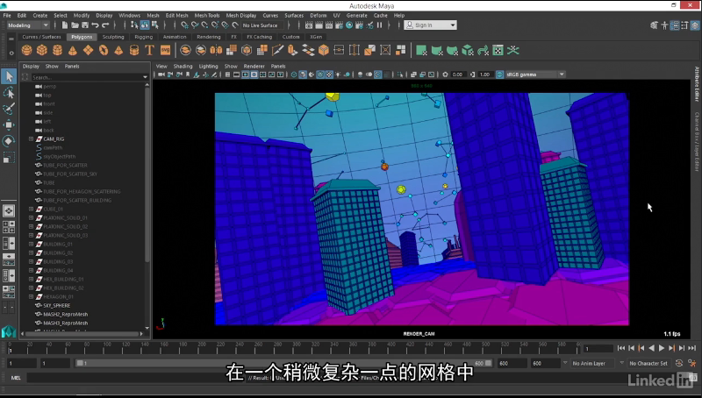Click the Outliner horizontal scrollbar
The height and width of the screenshot is (398, 702).
coord(82,334)
